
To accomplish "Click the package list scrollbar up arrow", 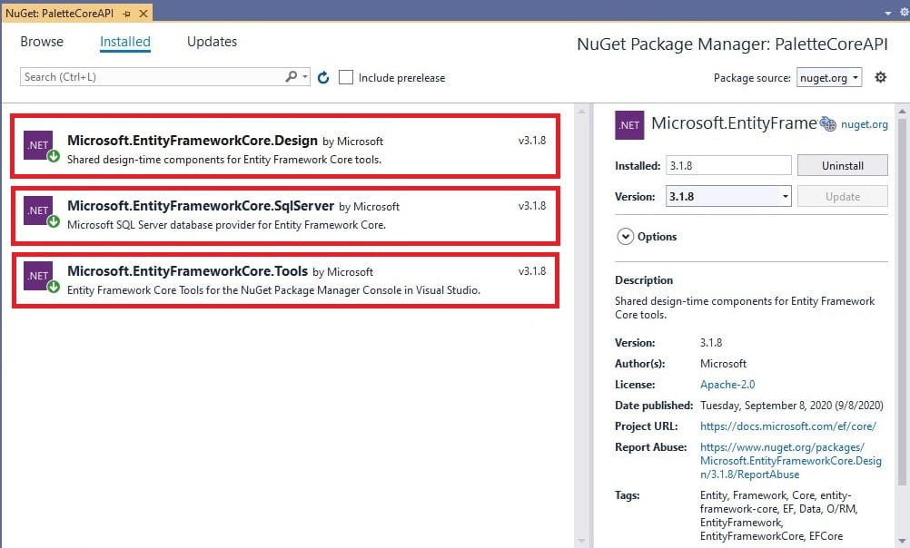I will tap(581, 111).
